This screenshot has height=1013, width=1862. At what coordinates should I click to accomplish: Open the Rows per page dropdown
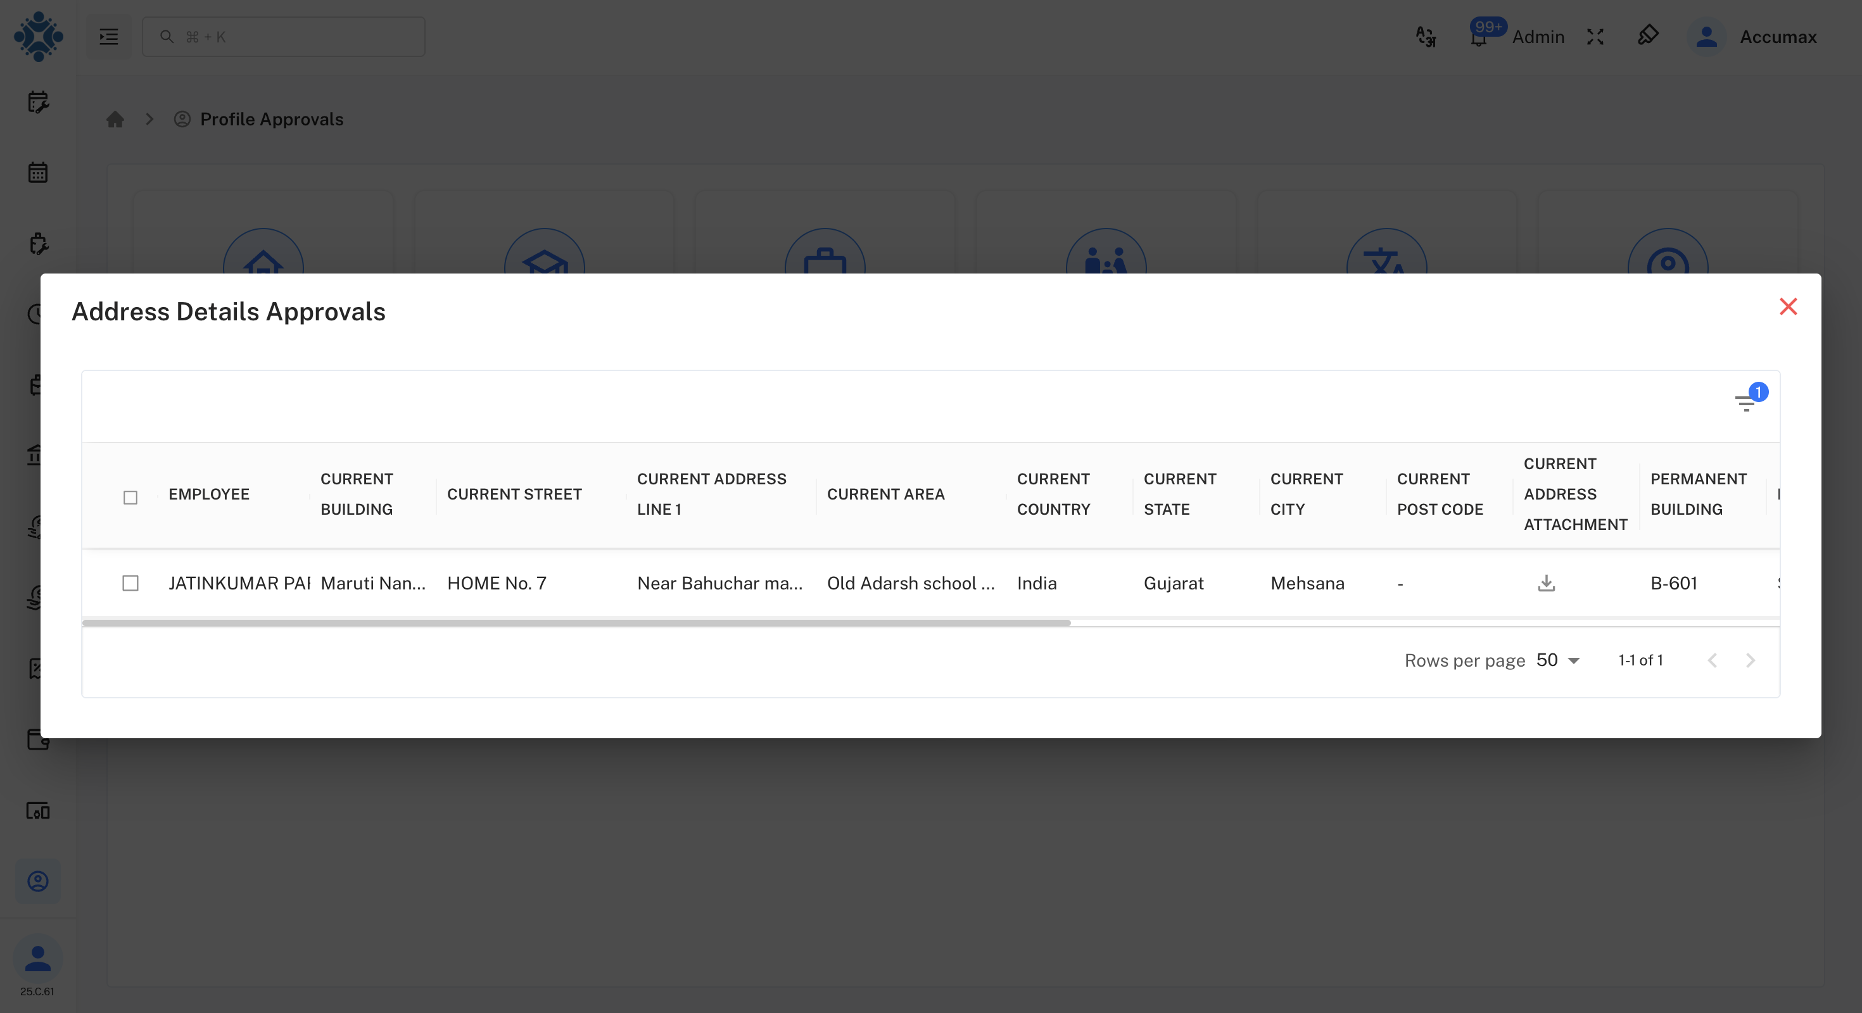[1554, 660]
